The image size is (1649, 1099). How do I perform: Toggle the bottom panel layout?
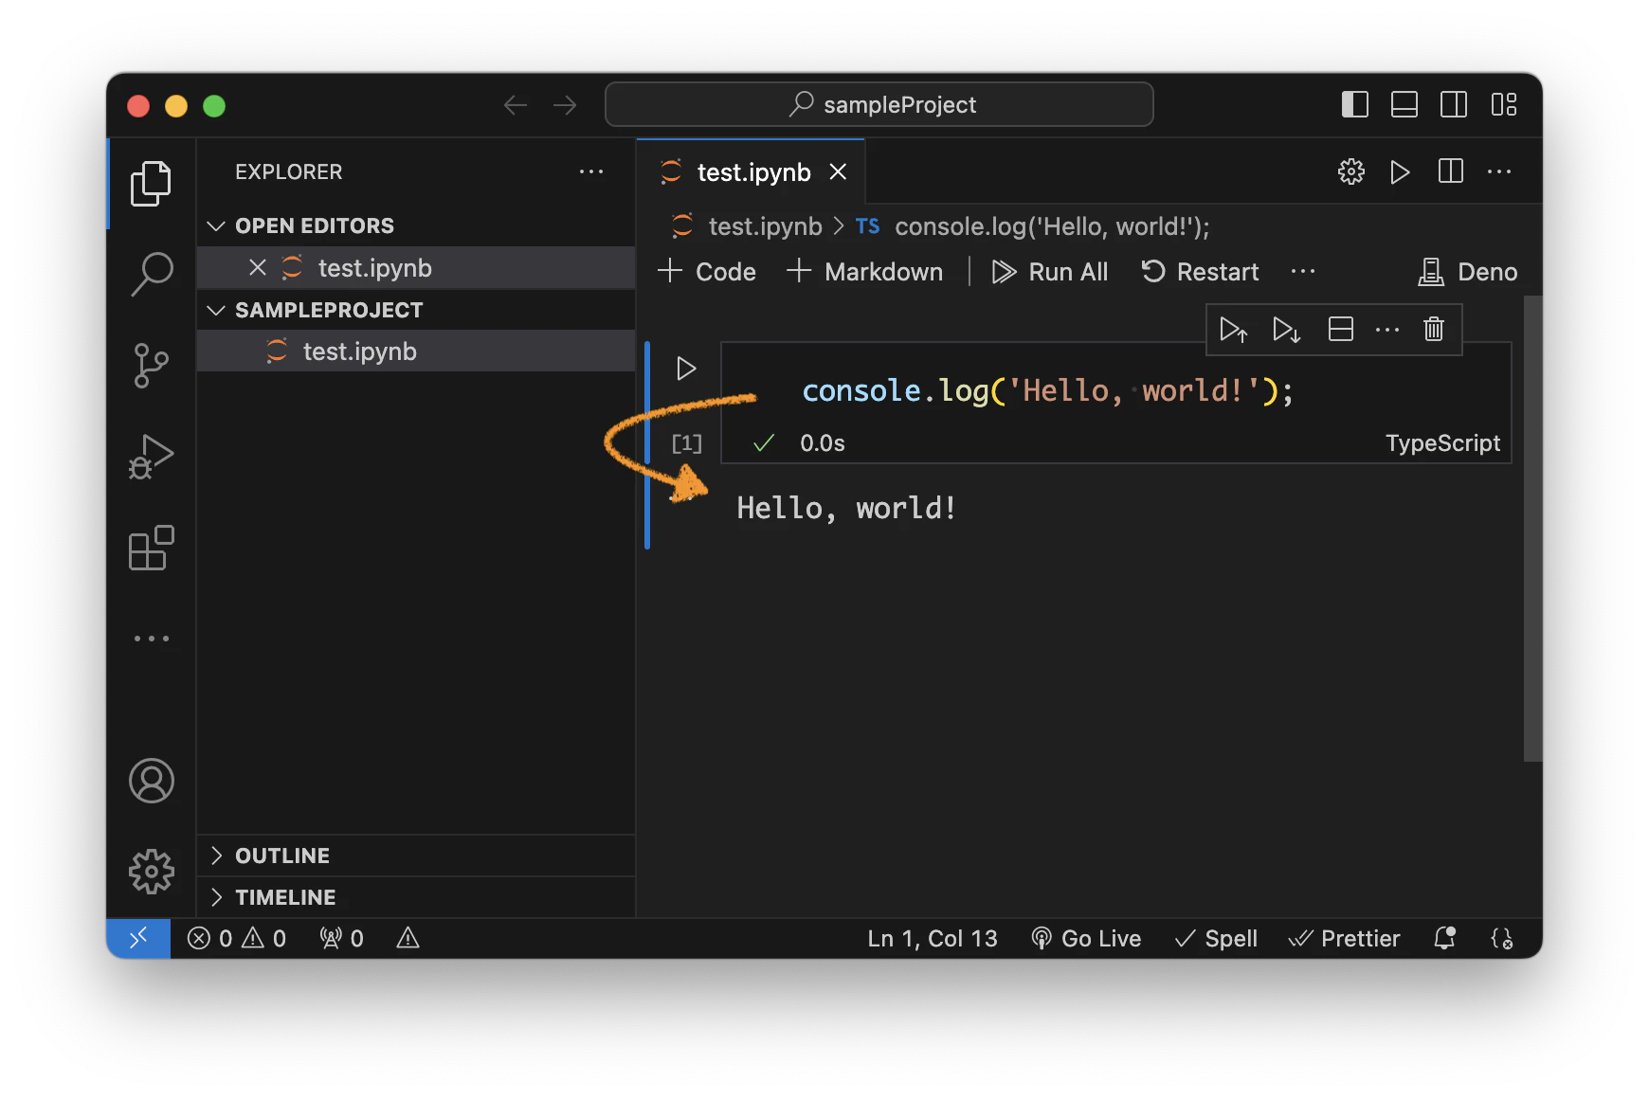pyautogui.click(x=1404, y=104)
